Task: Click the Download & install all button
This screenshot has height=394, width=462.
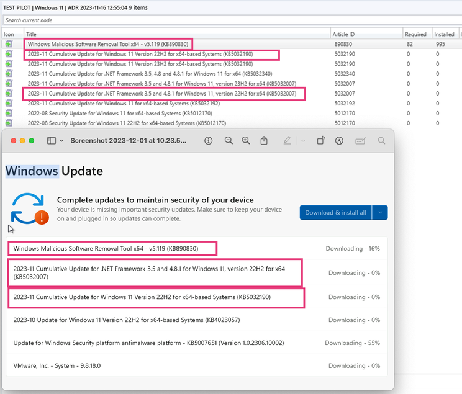Action: click(x=335, y=213)
